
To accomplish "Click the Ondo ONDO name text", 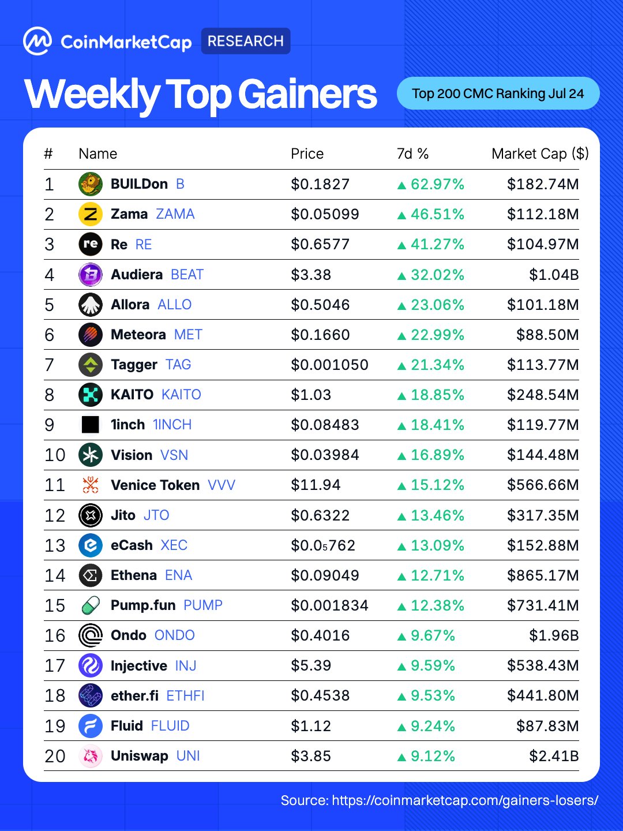I will click(153, 635).
